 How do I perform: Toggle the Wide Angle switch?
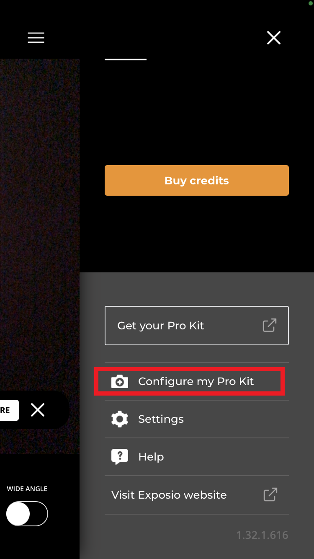(27, 513)
